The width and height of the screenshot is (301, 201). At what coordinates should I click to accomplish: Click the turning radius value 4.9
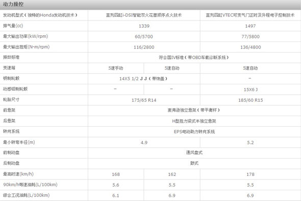pos(144,143)
